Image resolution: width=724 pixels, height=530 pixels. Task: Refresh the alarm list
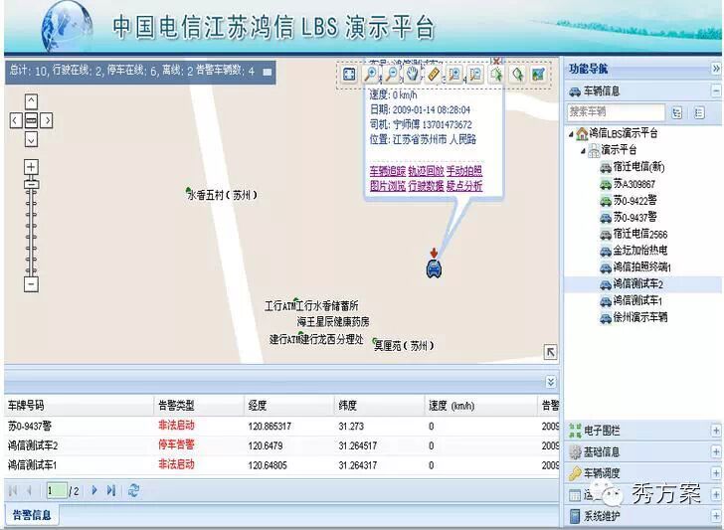point(134,490)
